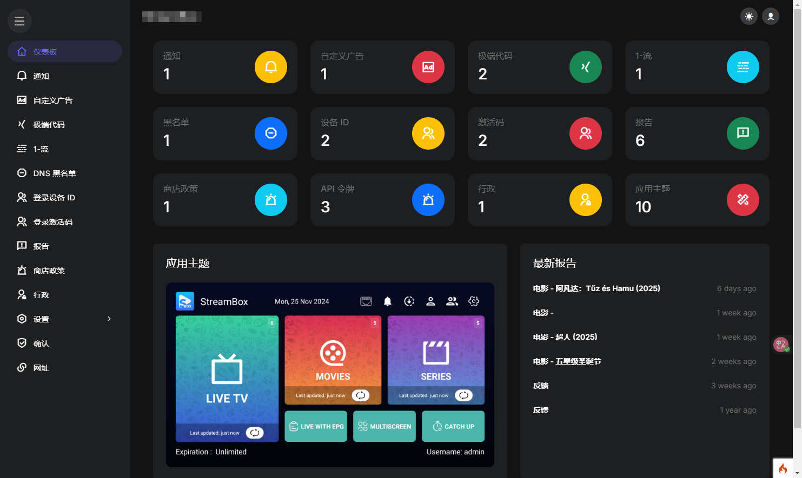The width and height of the screenshot is (802, 478).
Task: Switch light/dark theme with sun icon
Action: 749,16
